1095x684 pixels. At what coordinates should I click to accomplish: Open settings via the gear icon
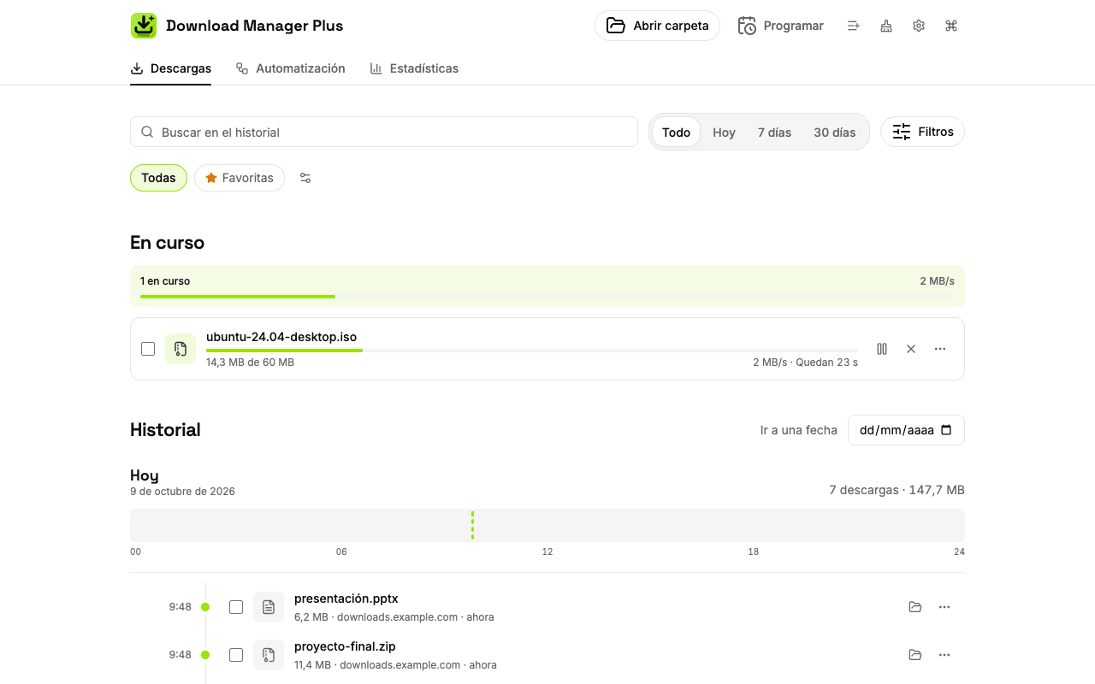tap(919, 26)
